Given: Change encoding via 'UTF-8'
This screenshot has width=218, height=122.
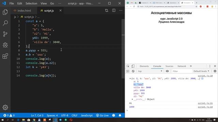Looking at the screenshot, I should [x=65, y=115].
